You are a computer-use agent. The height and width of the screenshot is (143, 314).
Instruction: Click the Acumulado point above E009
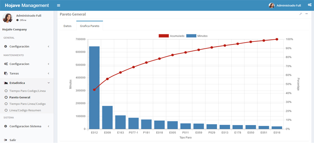tap(107, 79)
